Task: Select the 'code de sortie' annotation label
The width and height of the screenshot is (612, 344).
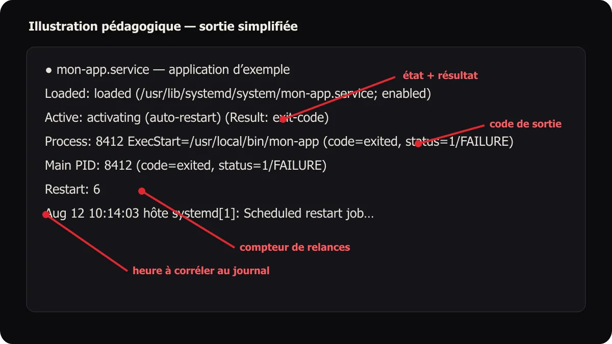Action: (x=525, y=124)
